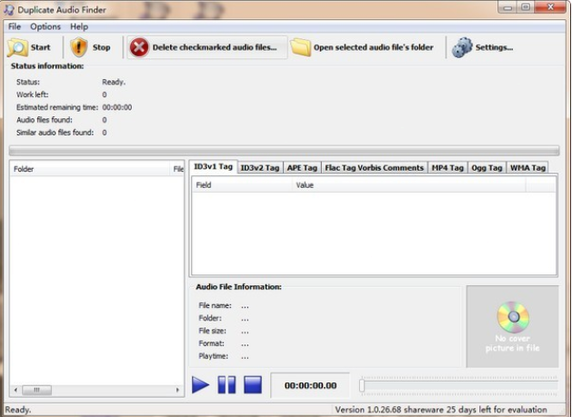Sort by the Folder column header
This screenshot has height=417, width=572.
[90, 169]
